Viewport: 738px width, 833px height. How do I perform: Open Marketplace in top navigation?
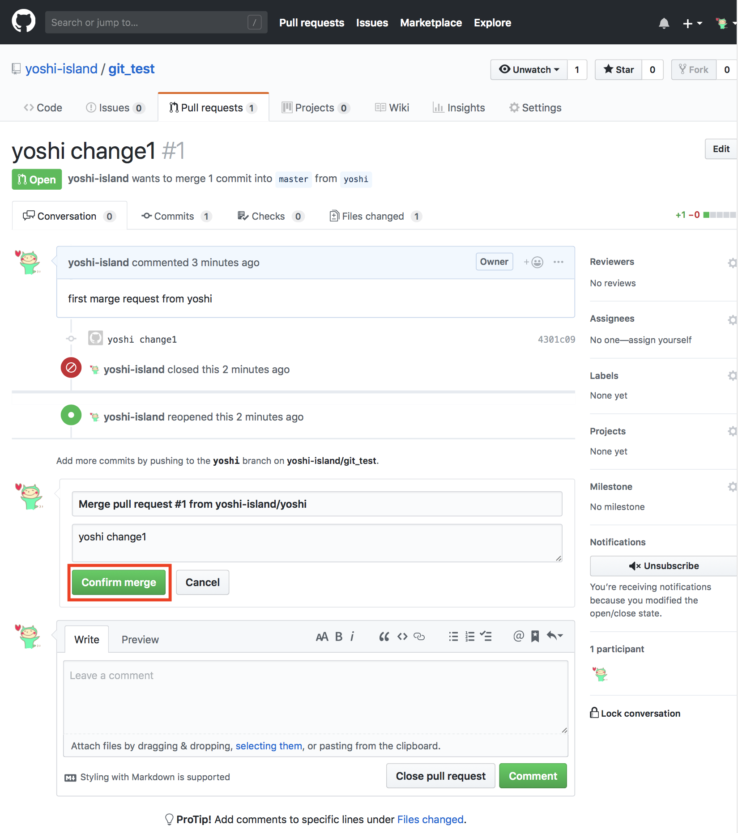click(x=431, y=23)
